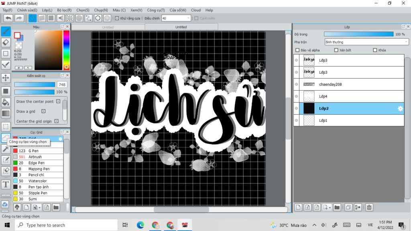Viewport: 411px width, 231px height.
Task: Select the Magic Wand tool
Action: 6,149
